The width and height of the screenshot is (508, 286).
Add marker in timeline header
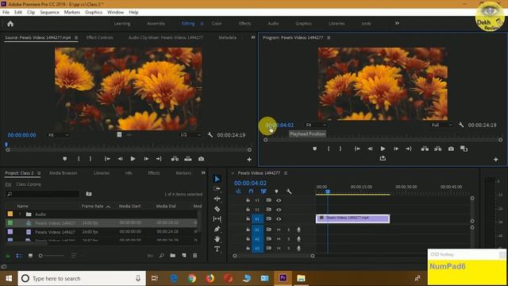tap(276, 191)
